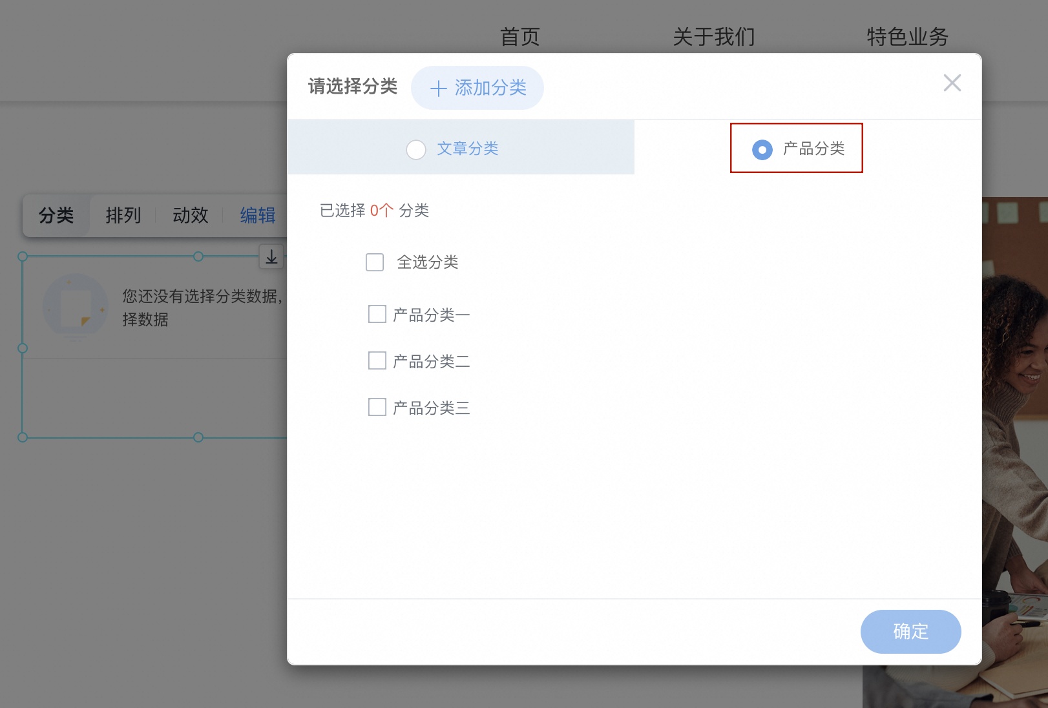Click the 分类 tab icon in the component toolbar
Image resolution: width=1048 pixels, height=708 pixels.
[56, 216]
